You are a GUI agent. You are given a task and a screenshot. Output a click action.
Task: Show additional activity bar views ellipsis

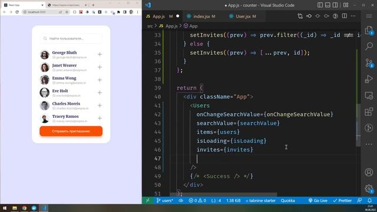point(369,144)
